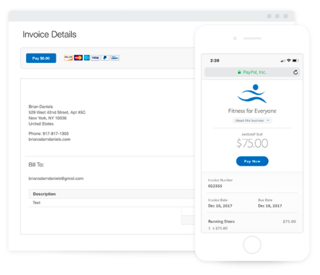Click the Invoice Details heading

pos(50,34)
